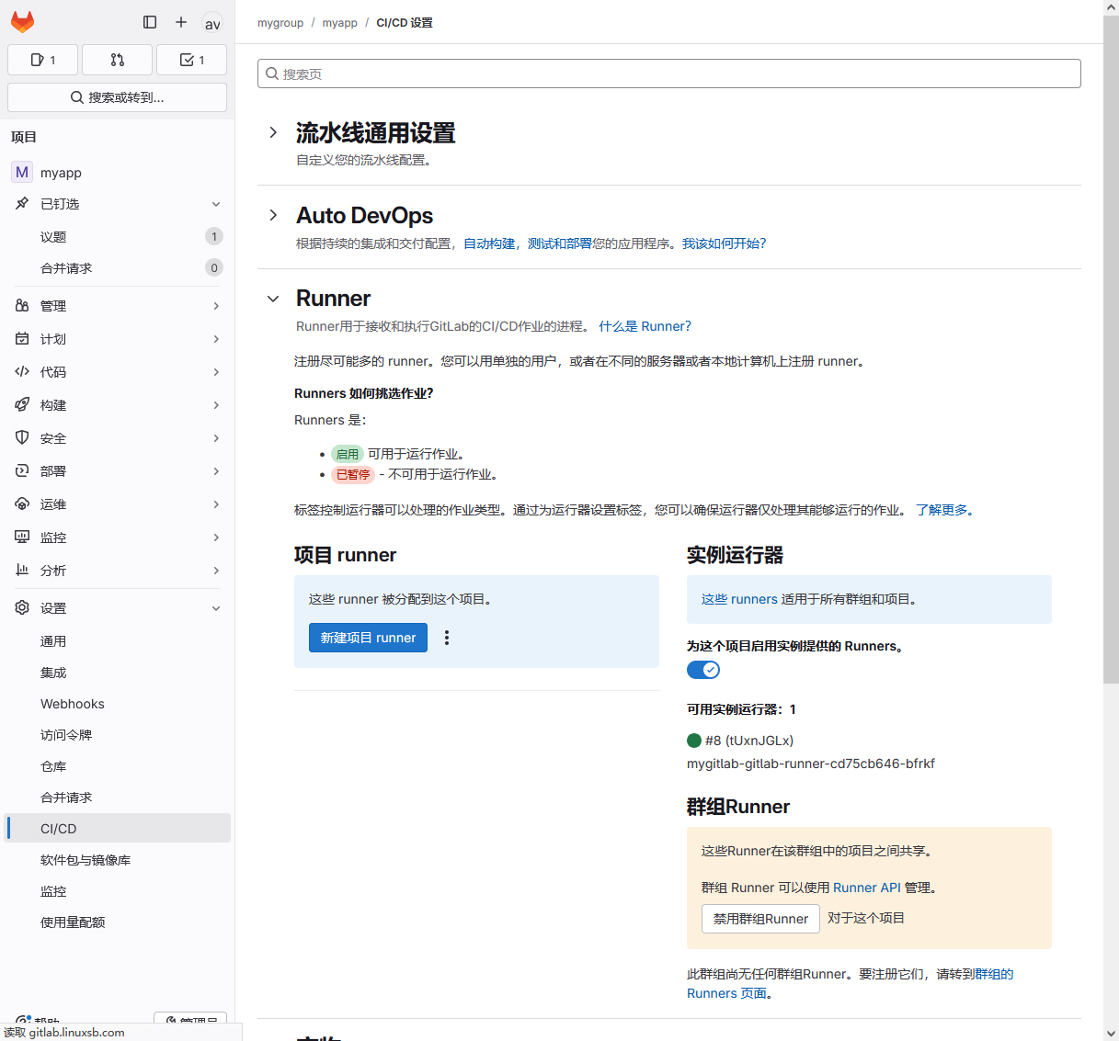
Task: Toggle the sidebar collapse icon
Action: [x=150, y=22]
